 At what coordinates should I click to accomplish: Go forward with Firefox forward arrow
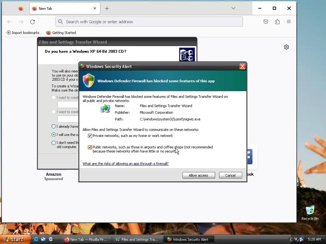(x=21, y=22)
